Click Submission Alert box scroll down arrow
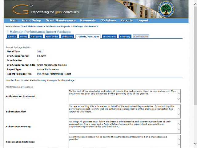Screen dimensions: 197x148 (x=179, y=114)
